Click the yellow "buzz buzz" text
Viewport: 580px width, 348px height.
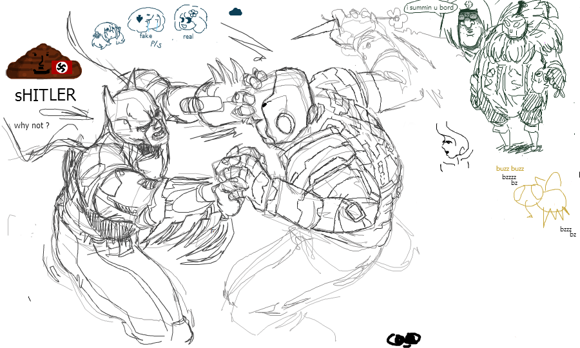(510, 169)
